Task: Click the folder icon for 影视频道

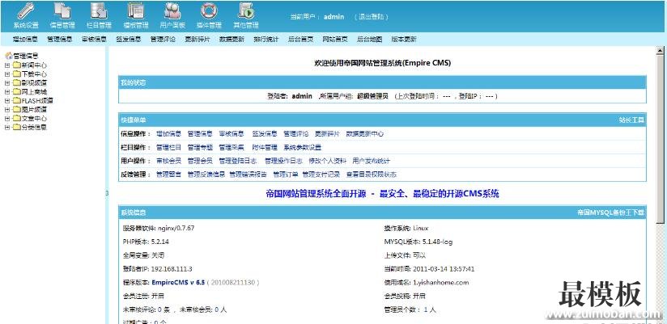Action: click(16, 82)
